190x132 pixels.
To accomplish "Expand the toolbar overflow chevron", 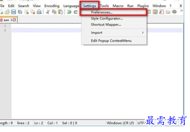I will click(x=182, y=11).
